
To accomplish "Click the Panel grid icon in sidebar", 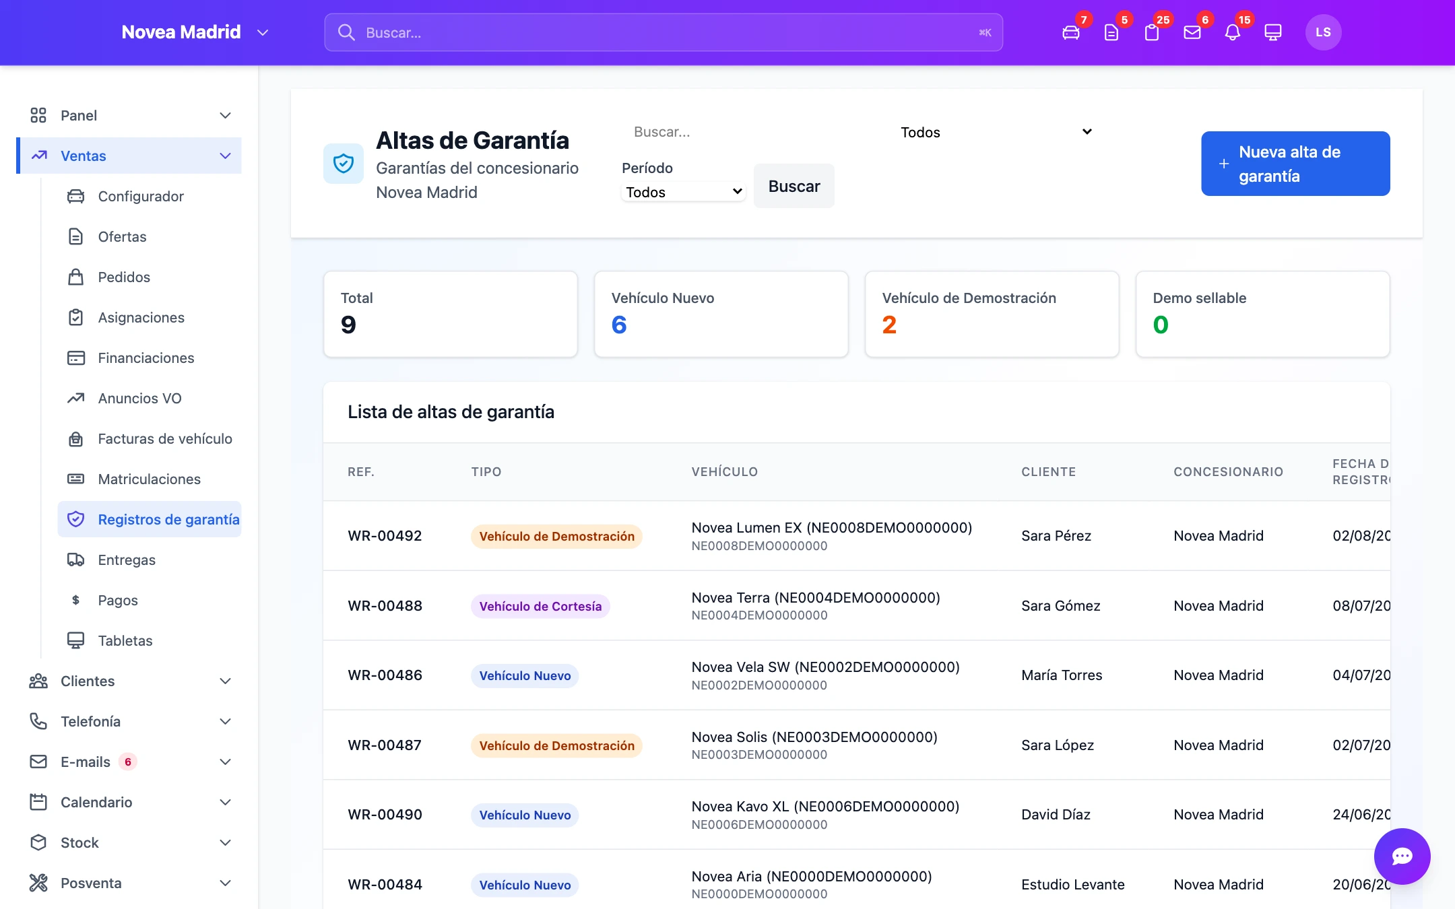I will coord(38,115).
